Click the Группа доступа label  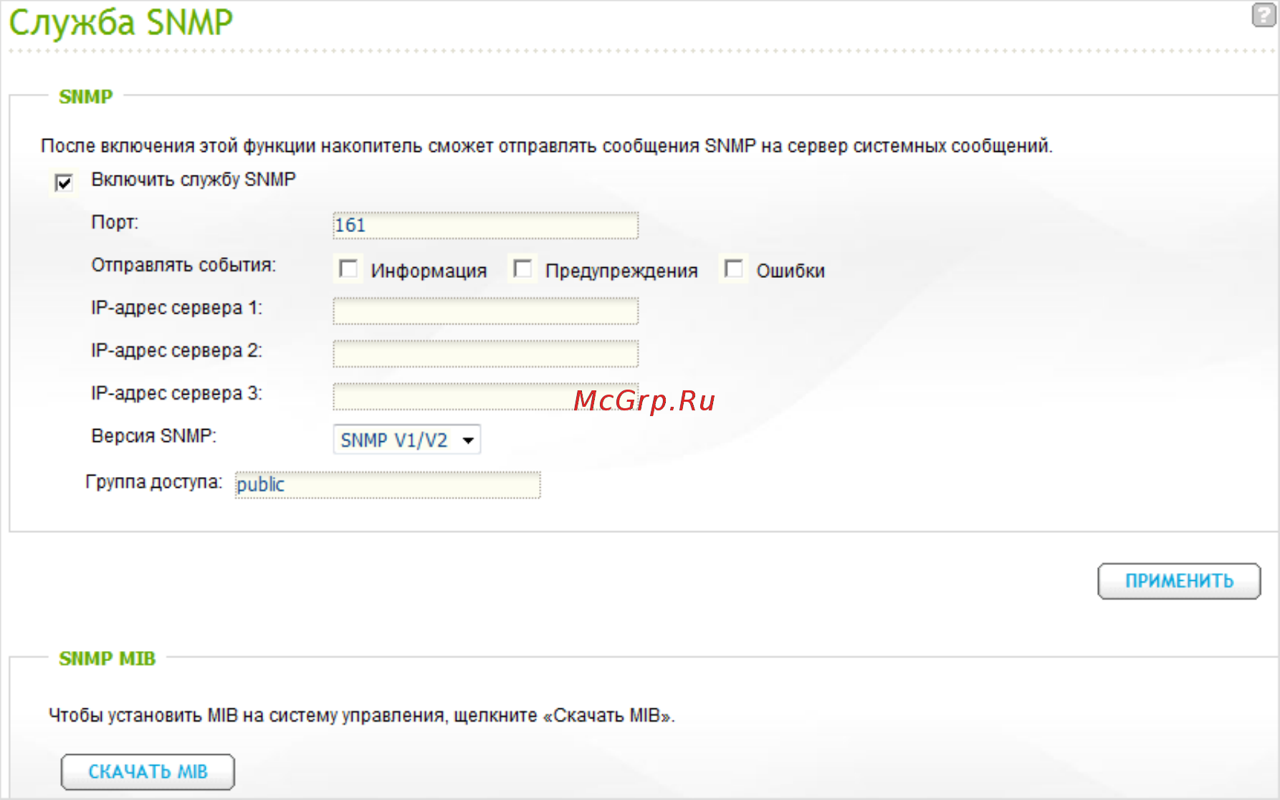[x=154, y=482]
